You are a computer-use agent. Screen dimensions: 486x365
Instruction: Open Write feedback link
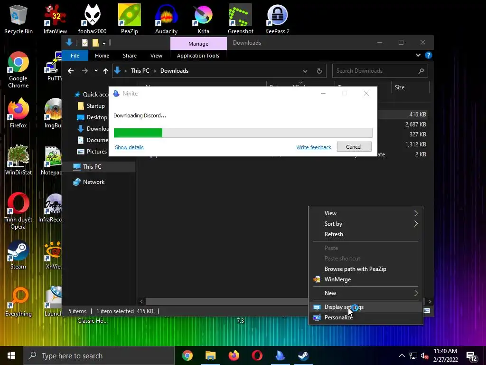pos(314,147)
